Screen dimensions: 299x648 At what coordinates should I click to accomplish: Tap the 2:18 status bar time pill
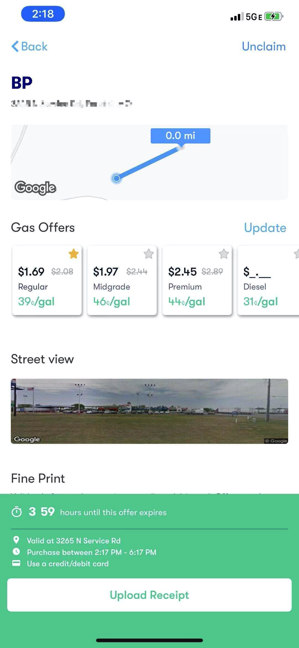tap(43, 14)
